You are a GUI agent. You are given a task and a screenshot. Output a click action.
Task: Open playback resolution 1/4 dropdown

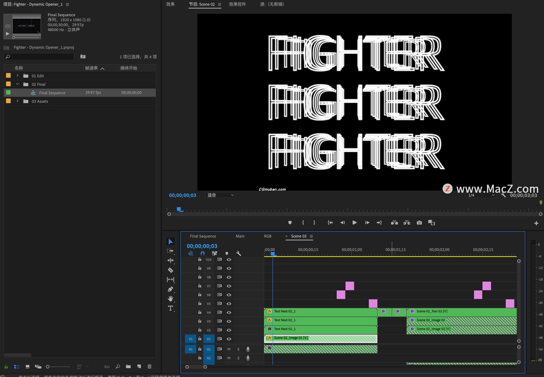pos(481,195)
